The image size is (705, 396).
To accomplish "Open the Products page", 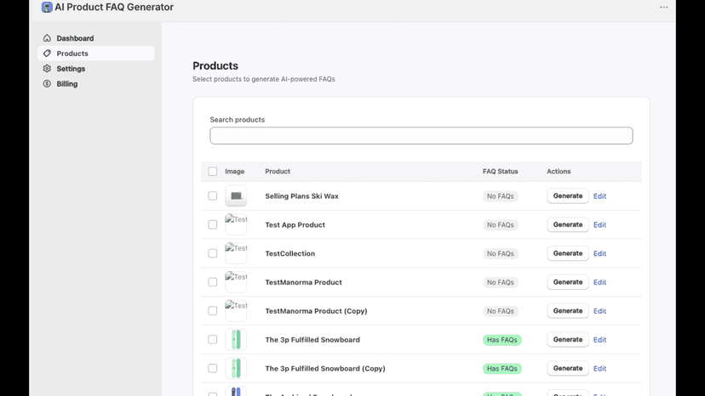I will (x=95, y=54).
